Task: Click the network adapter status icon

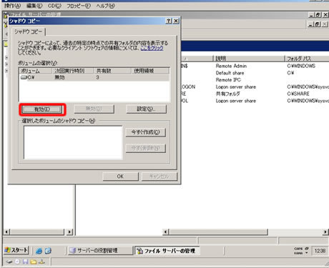Action: [42, 262]
